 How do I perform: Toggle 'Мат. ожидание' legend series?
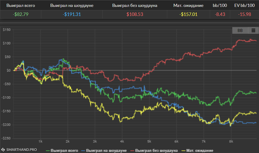(x=197, y=150)
